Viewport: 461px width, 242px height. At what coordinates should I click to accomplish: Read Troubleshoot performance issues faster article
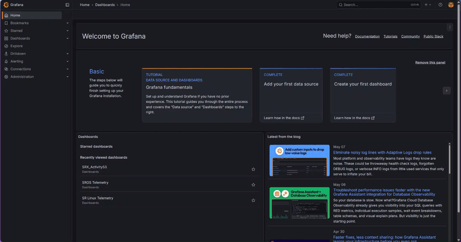[x=384, y=192]
